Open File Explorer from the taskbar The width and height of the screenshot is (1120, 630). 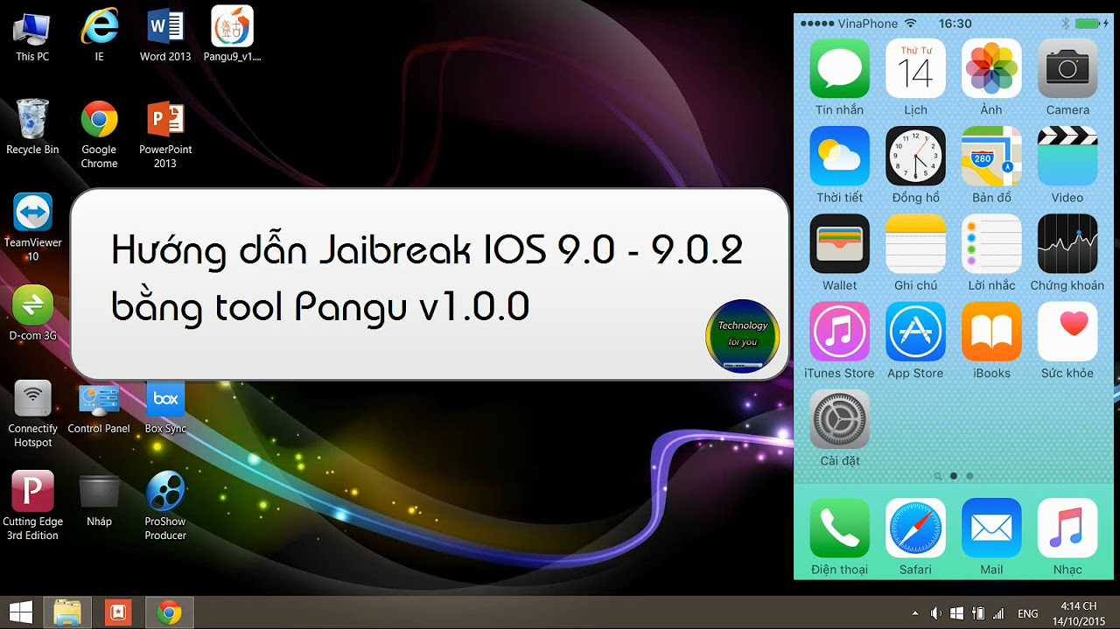(67, 612)
